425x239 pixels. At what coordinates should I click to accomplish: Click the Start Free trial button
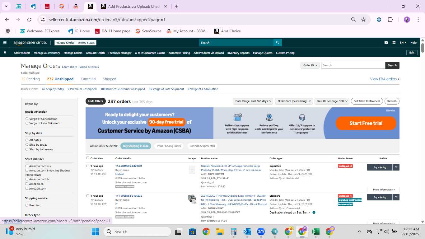coord(366,123)
